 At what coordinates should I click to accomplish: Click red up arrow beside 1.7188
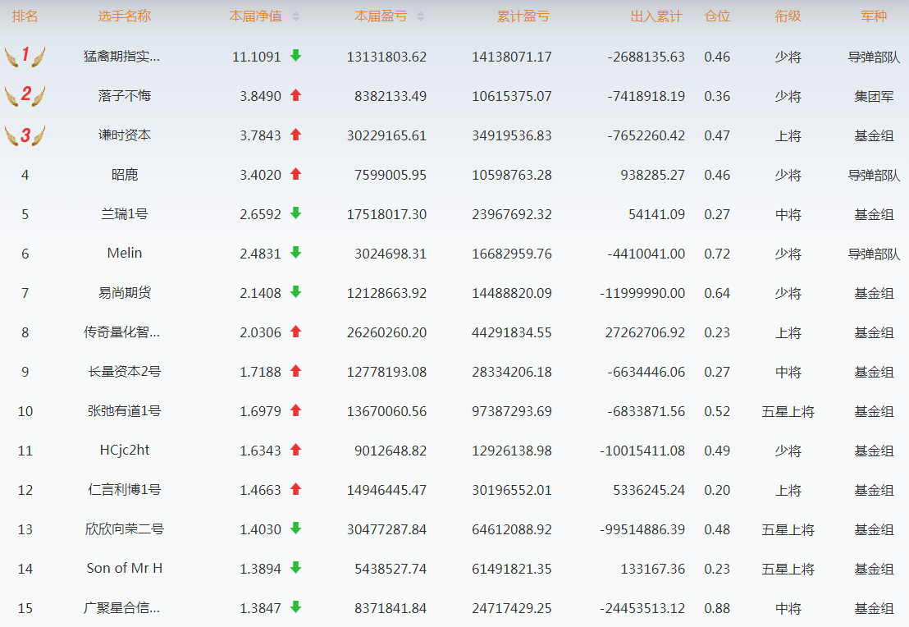[x=295, y=371]
